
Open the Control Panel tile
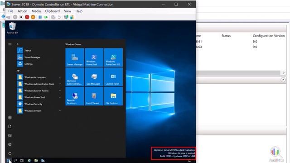[x=113, y=77]
